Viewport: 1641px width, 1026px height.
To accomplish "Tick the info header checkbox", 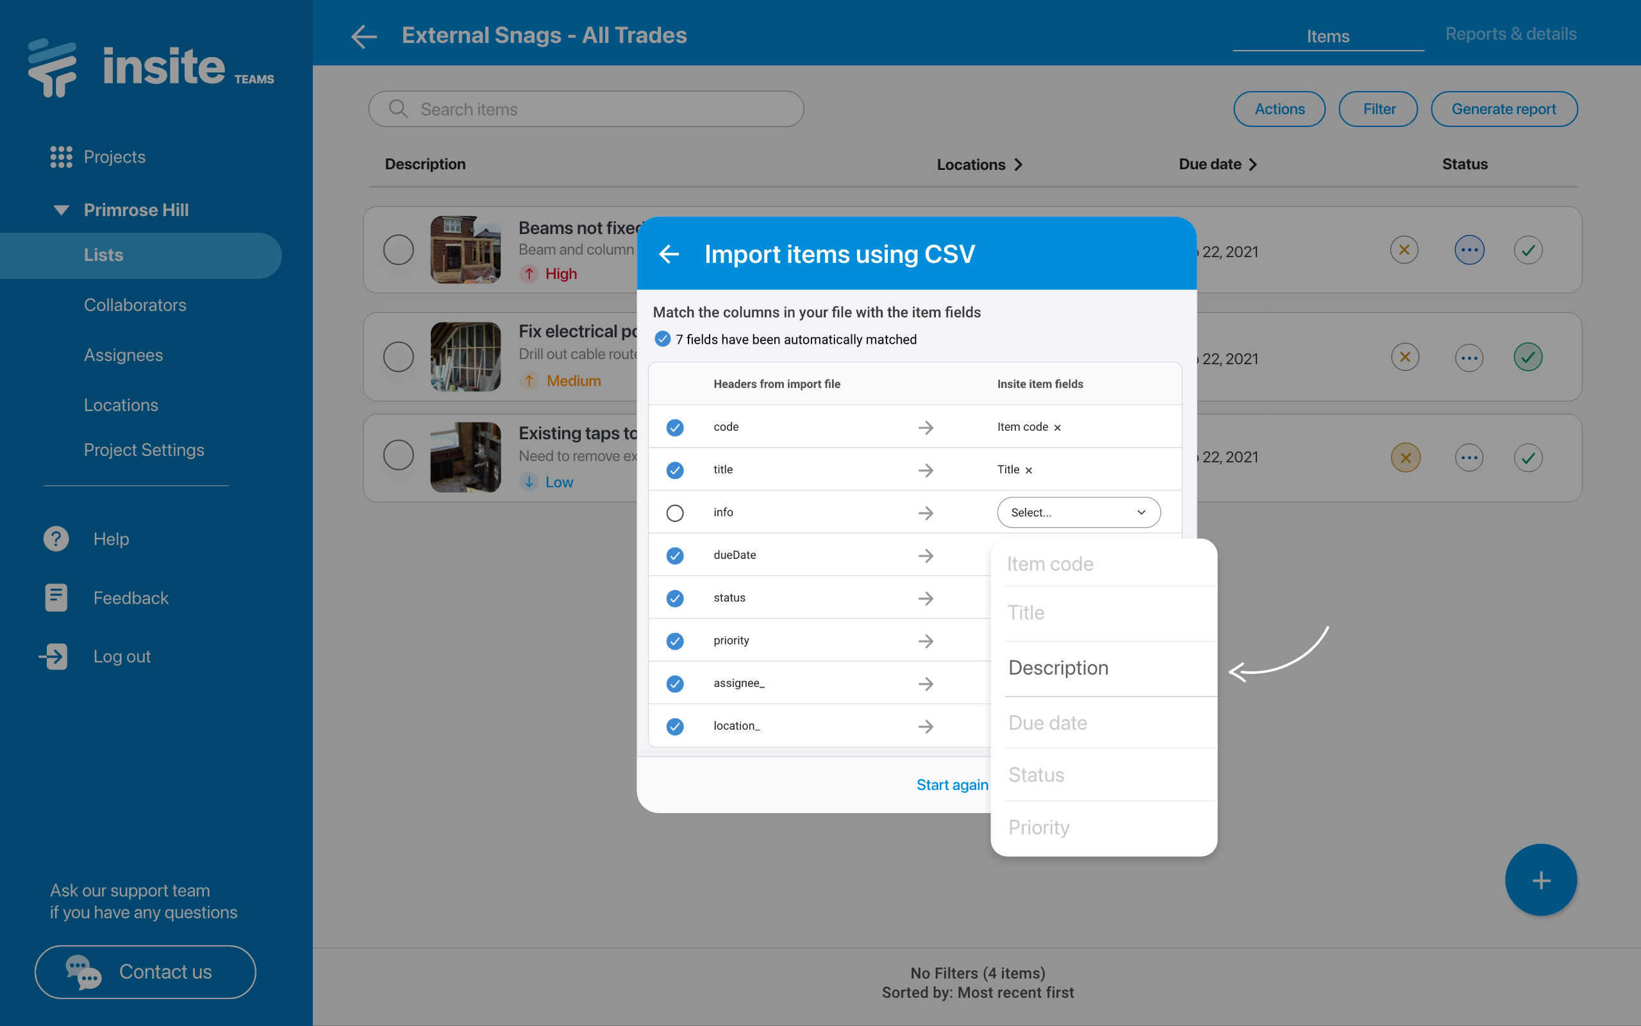I will 675,513.
